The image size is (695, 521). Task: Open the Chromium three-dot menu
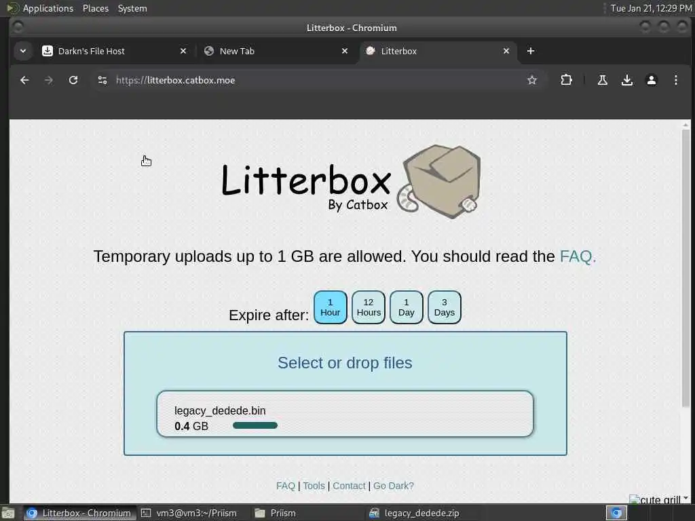click(675, 80)
